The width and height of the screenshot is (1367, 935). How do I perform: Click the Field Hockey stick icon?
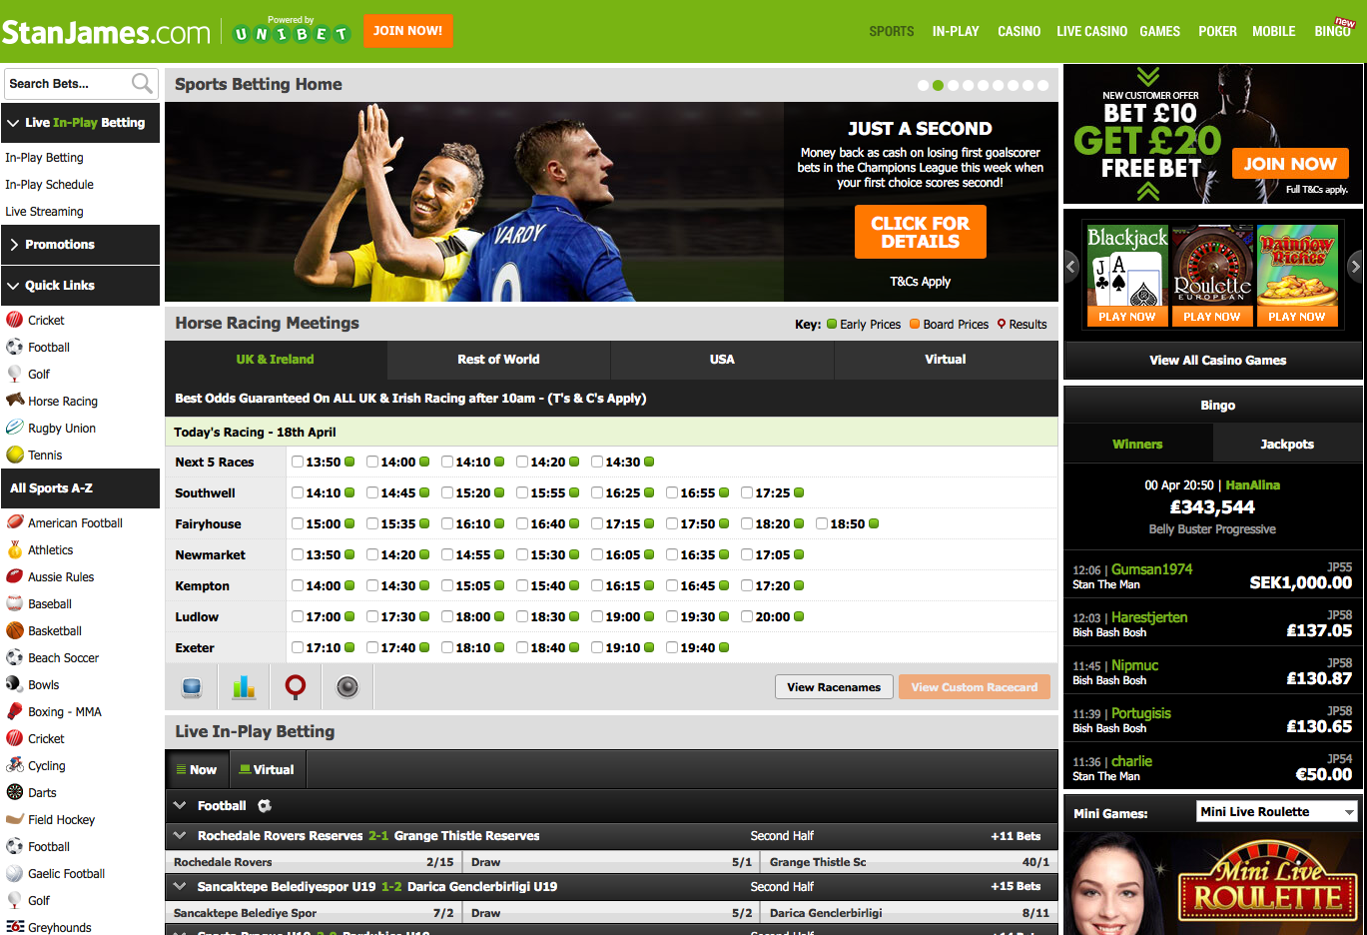(14, 819)
